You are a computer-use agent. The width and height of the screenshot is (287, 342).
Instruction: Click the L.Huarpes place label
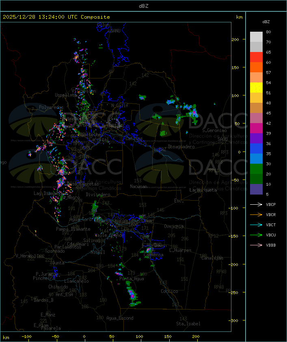tap(180, 250)
